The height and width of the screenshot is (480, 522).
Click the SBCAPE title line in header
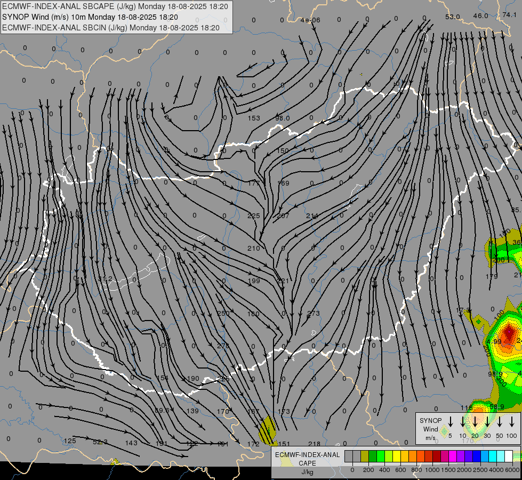115,6
